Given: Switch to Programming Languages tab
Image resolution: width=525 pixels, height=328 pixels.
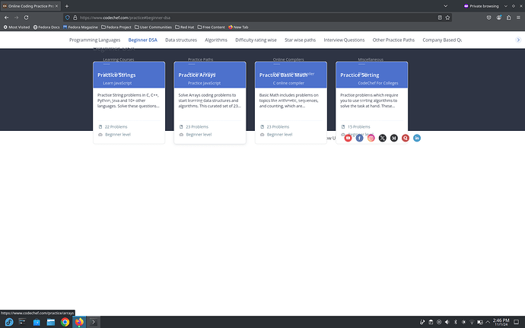Looking at the screenshot, I should (95, 40).
